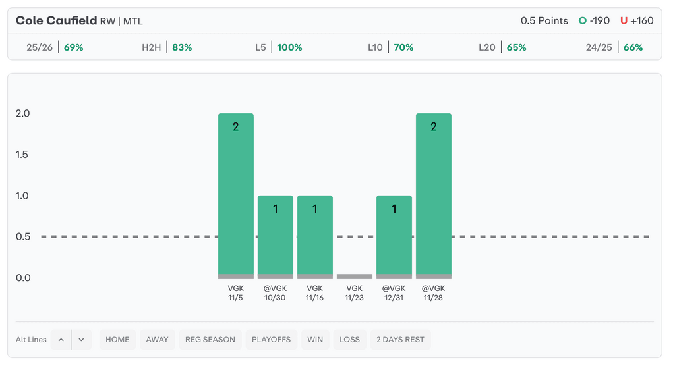Click the @VGK 11/28 bar
The height and width of the screenshot is (368, 675).
tap(433, 196)
